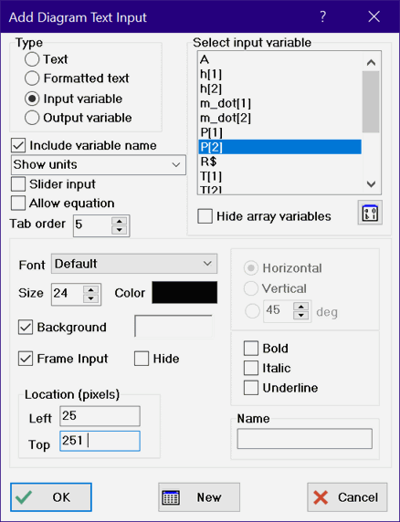Open the Show units dropdown

tap(99, 164)
